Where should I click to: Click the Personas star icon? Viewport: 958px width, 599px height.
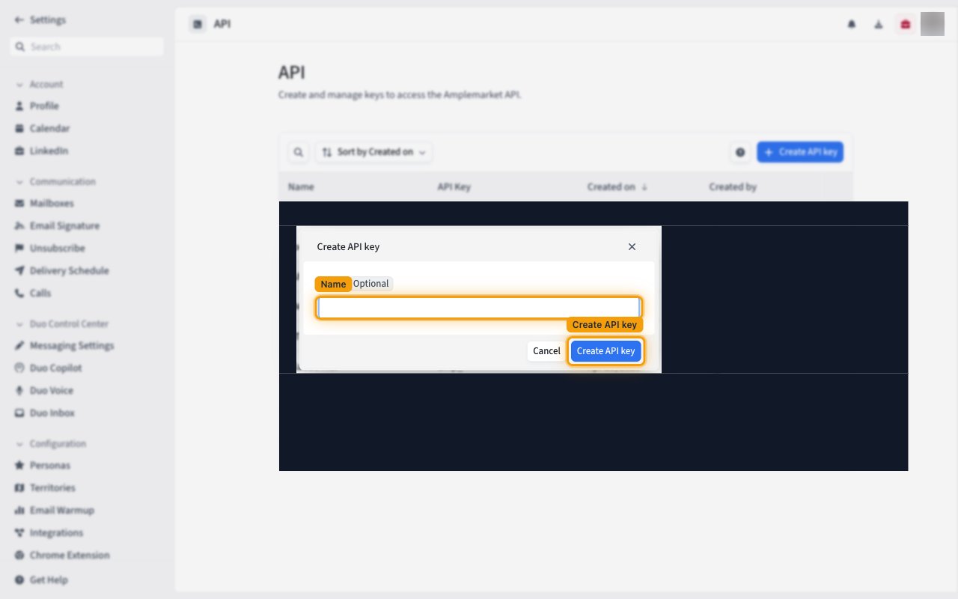[20, 466]
